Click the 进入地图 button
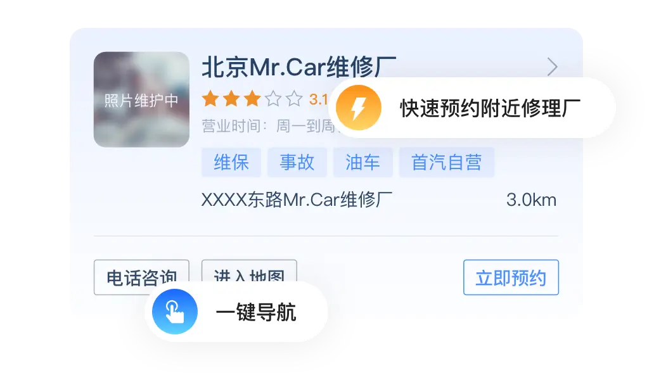The image size is (654, 380). point(249,271)
